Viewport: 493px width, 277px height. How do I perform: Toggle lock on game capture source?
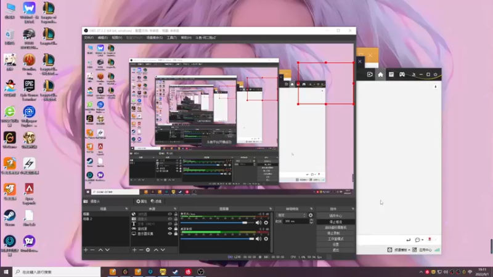point(176,228)
